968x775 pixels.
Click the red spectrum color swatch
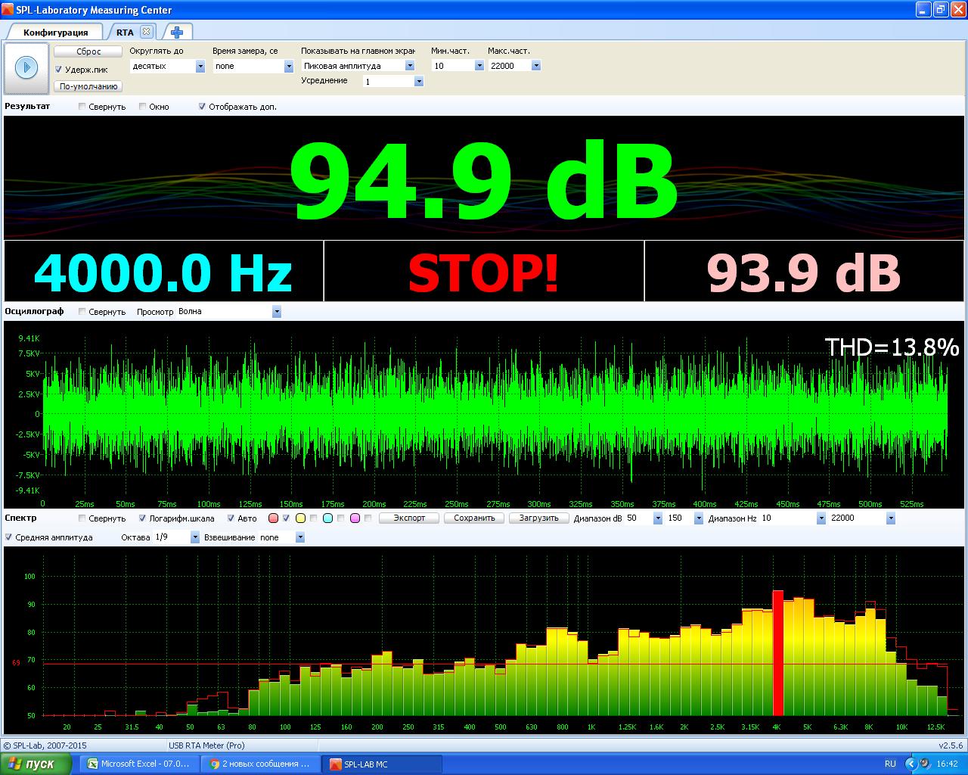(274, 518)
